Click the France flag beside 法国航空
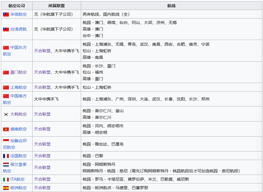Screen dimensions: 263x192 (x=6, y=156)
